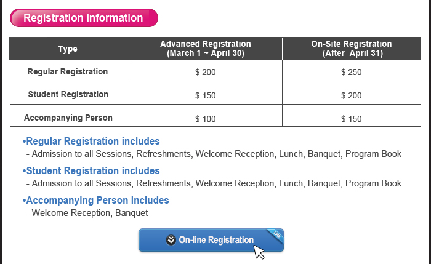The height and width of the screenshot is (264, 431).
Task: Click the $ 150 advanced student price
Action: 206,95
